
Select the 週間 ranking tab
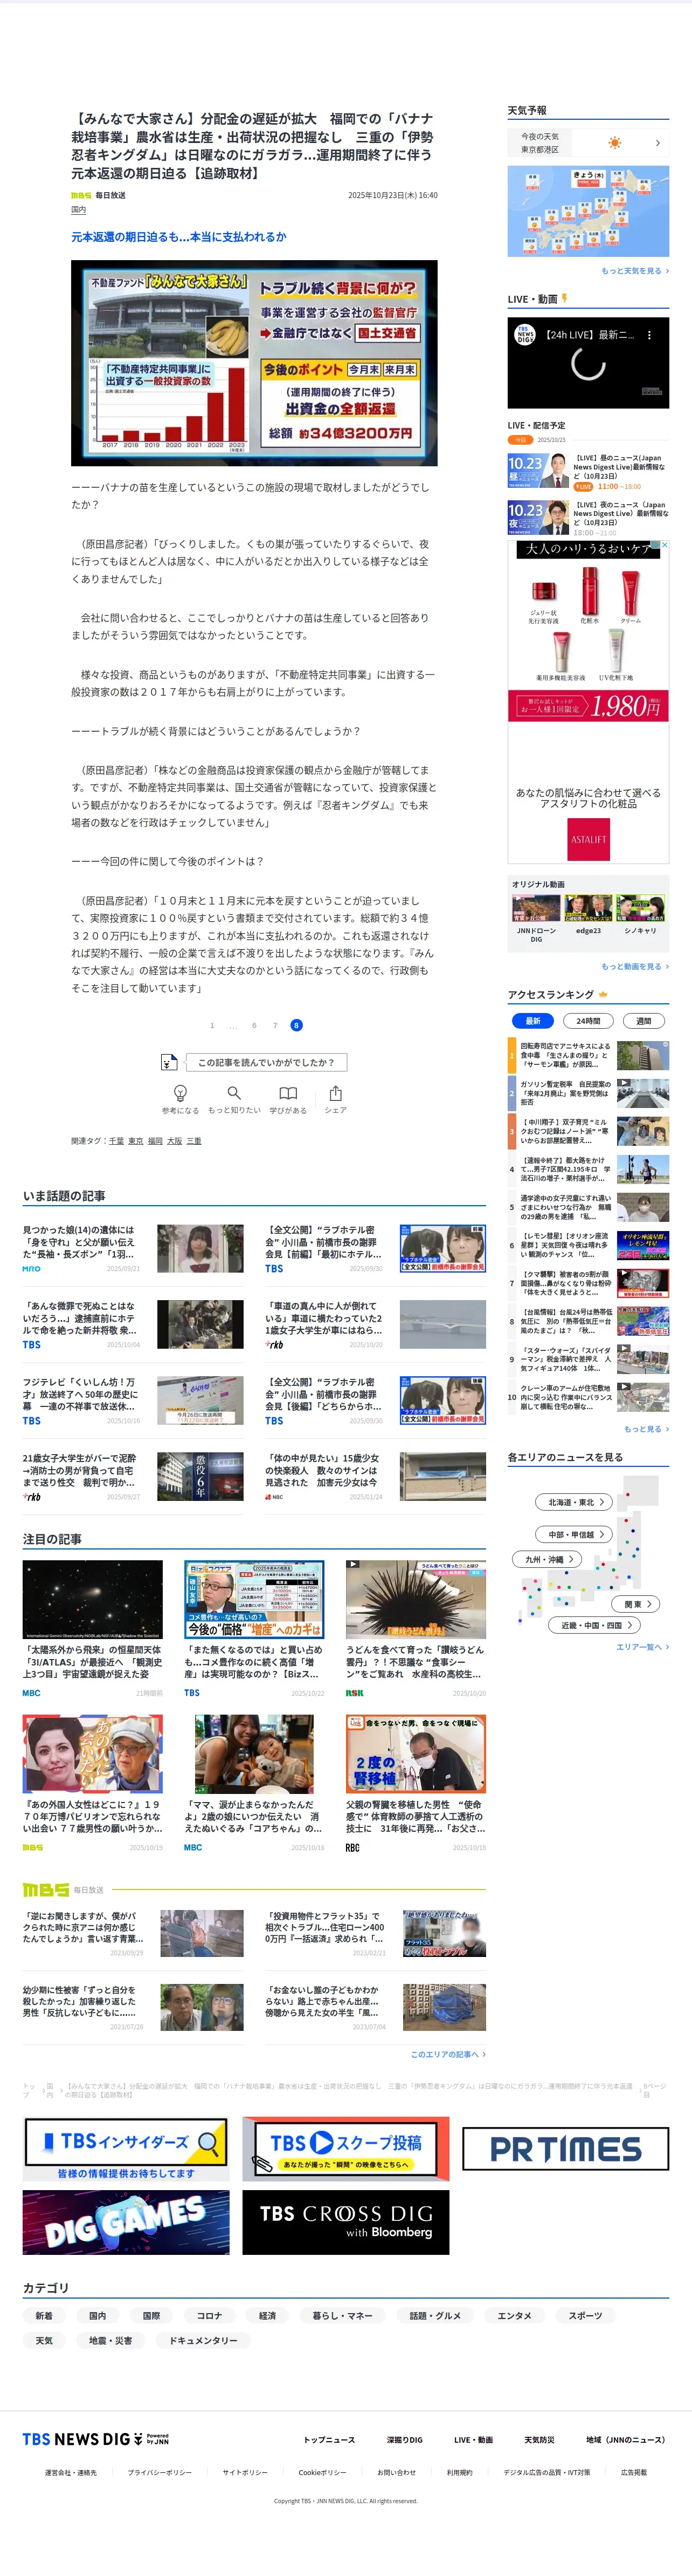coord(644,1021)
